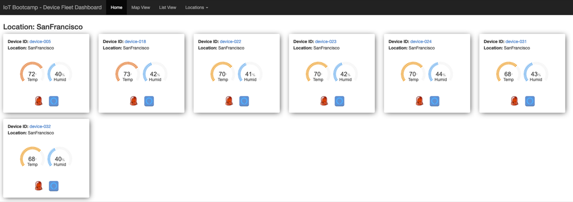Click the red alarm light on device-018

point(133,101)
